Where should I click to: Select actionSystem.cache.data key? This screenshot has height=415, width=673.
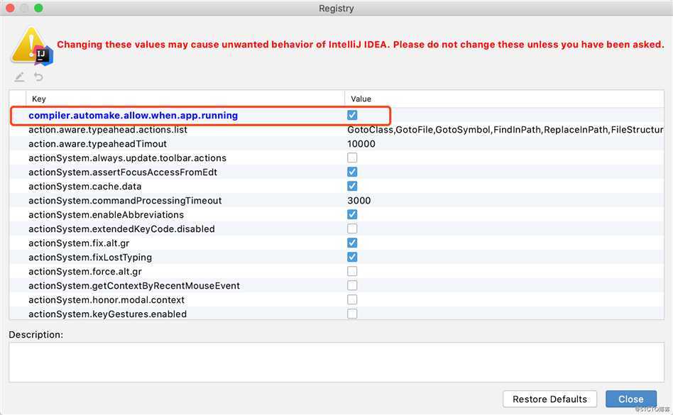click(x=84, y=186)
